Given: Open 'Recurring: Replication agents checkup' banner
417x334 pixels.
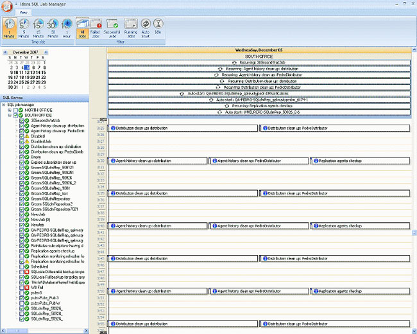Looking at the screenshot, I should pos(259,106).
